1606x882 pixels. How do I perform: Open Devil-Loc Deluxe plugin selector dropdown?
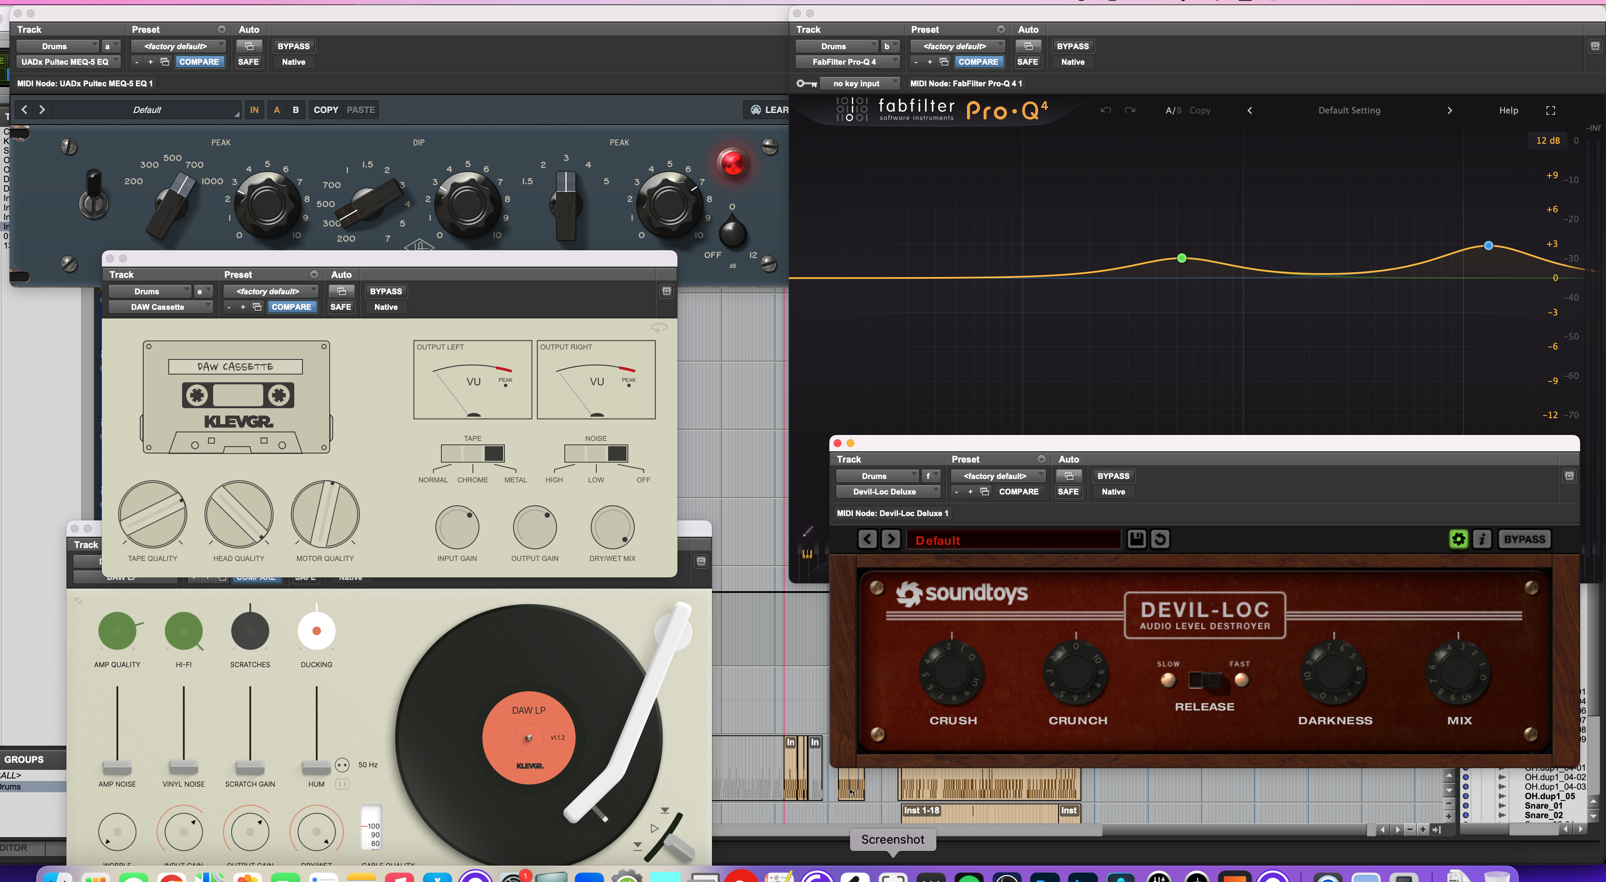coord(888,491)
